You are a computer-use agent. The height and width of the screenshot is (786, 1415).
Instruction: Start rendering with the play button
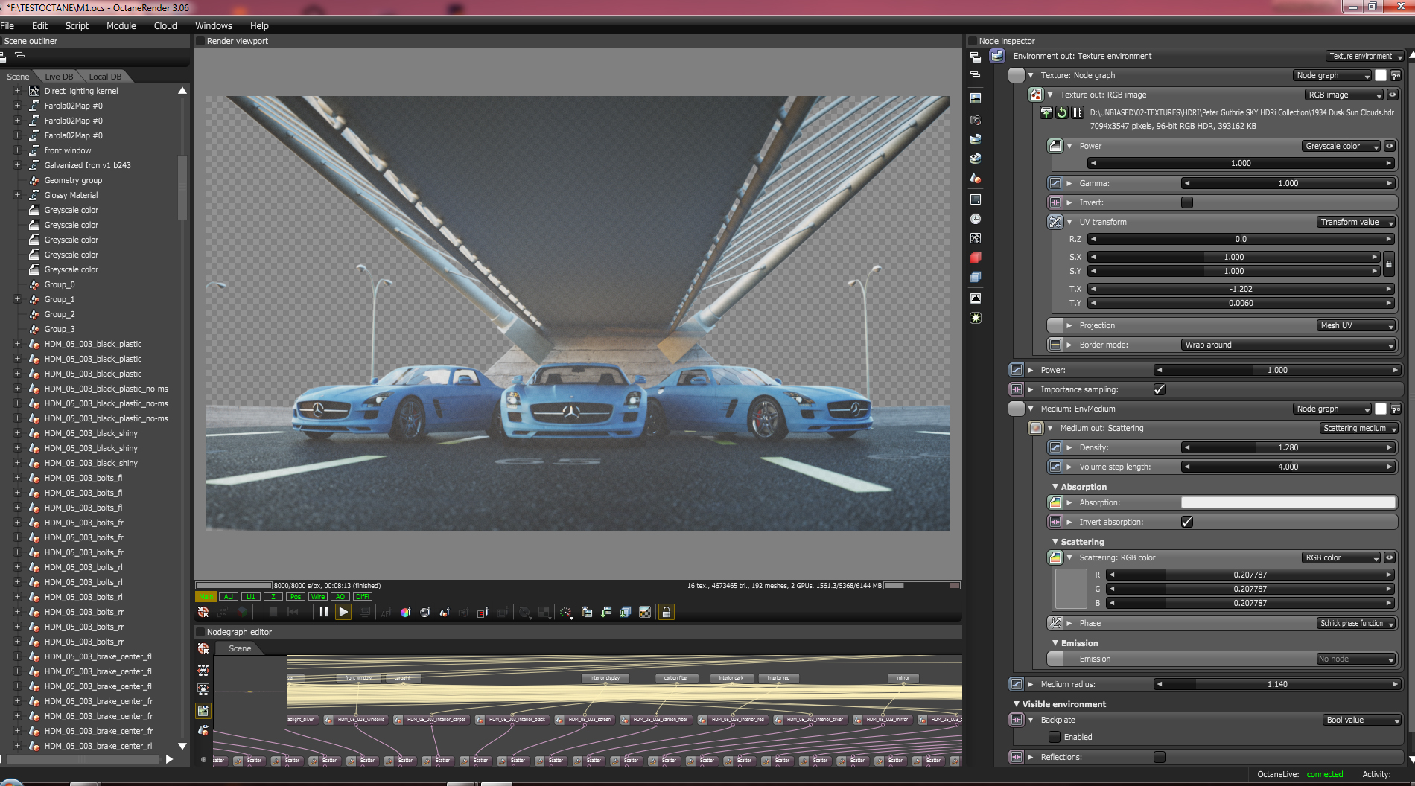click(343, 612)
